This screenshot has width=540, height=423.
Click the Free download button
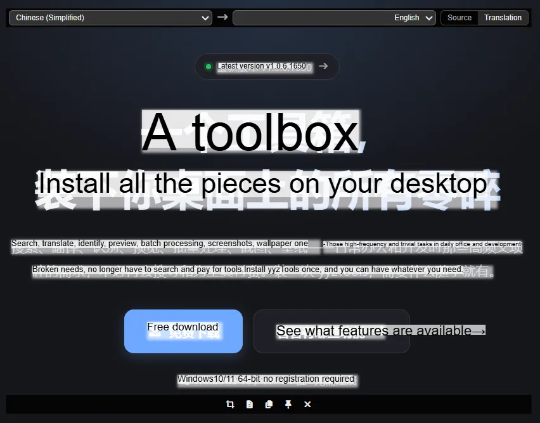pyautogui.click(x=183, y=331)
